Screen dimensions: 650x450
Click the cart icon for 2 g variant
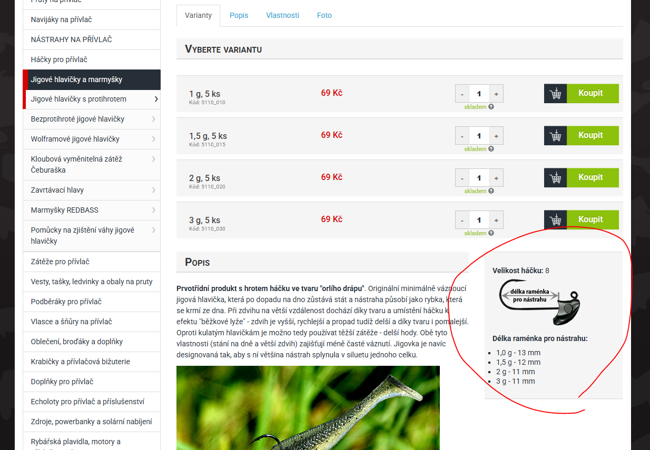[555, 178]
